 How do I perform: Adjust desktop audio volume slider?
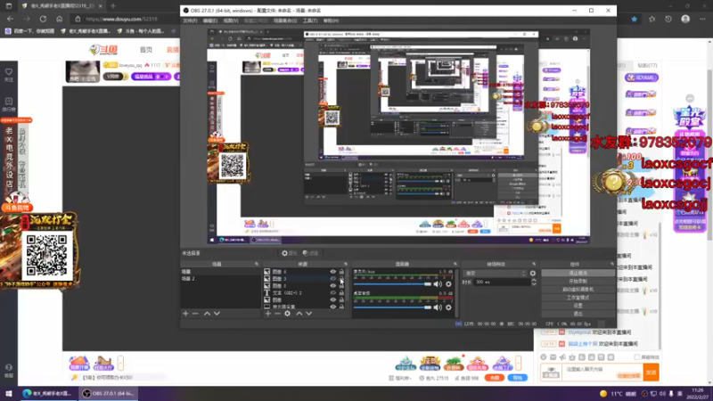pos(392,307)
